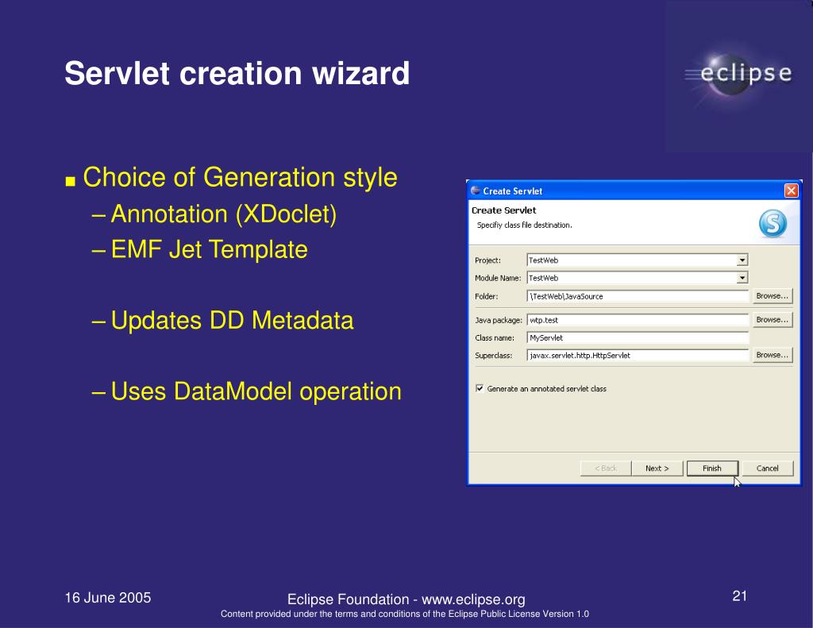This screenshot has width=813, height=628.
Task: Click the Project combo box showing TestWeb
Action: pyautogui.click(x=638, y=260)
